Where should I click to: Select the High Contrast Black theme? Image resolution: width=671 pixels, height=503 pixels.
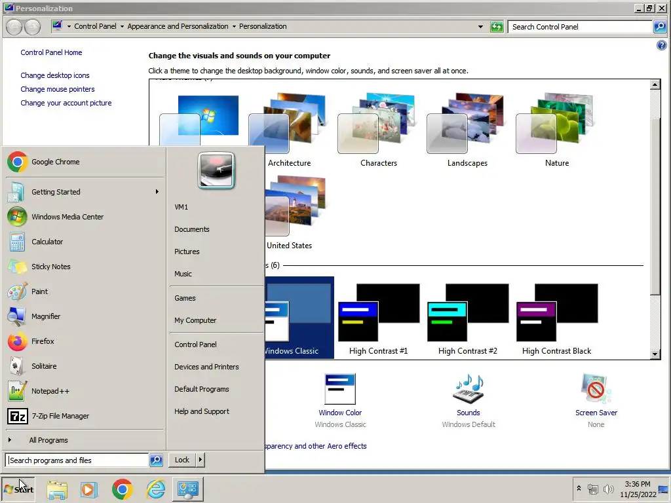pyautogui.click(x=557, y=318)
